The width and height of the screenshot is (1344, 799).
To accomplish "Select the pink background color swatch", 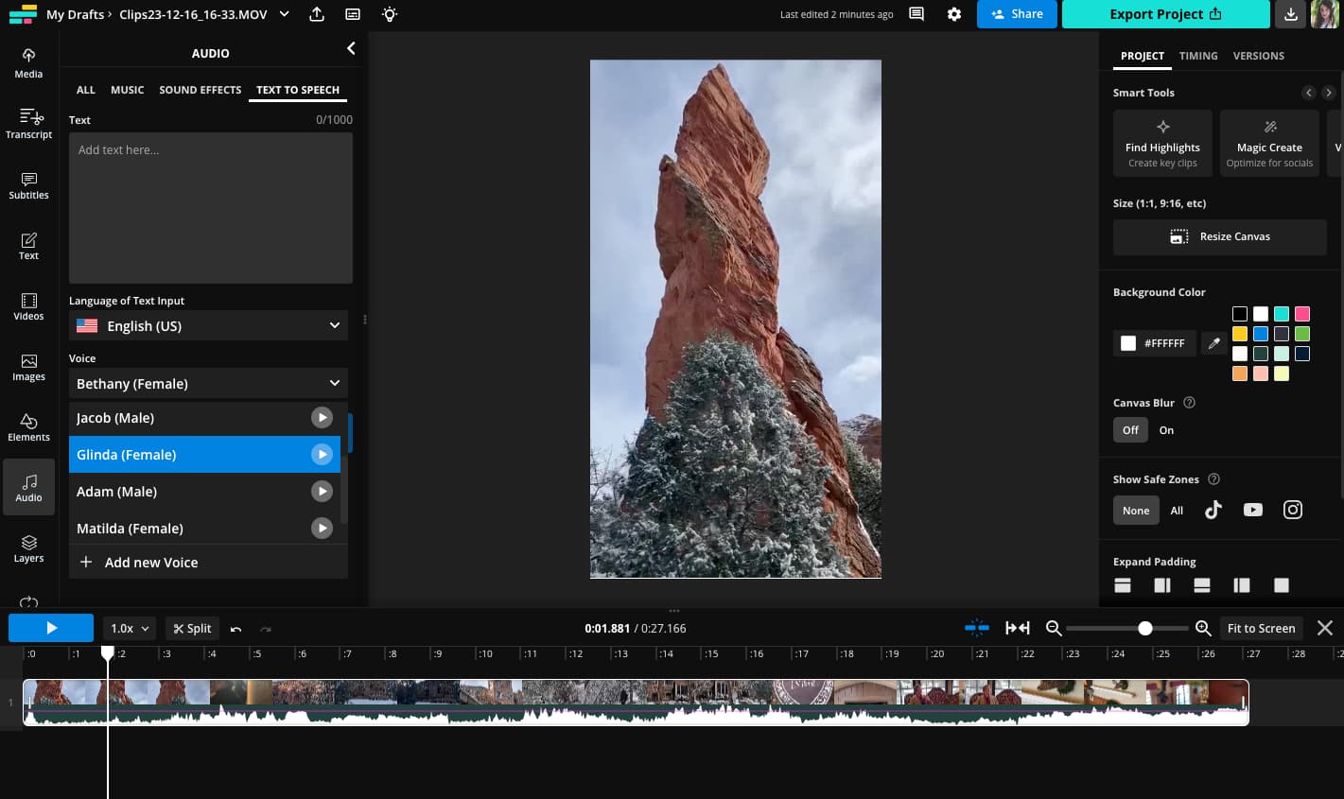I will [1302, 313].
